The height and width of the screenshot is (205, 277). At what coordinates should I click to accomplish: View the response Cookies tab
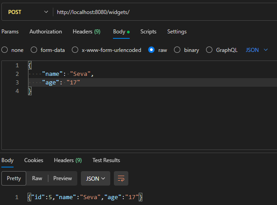(33, 160)
